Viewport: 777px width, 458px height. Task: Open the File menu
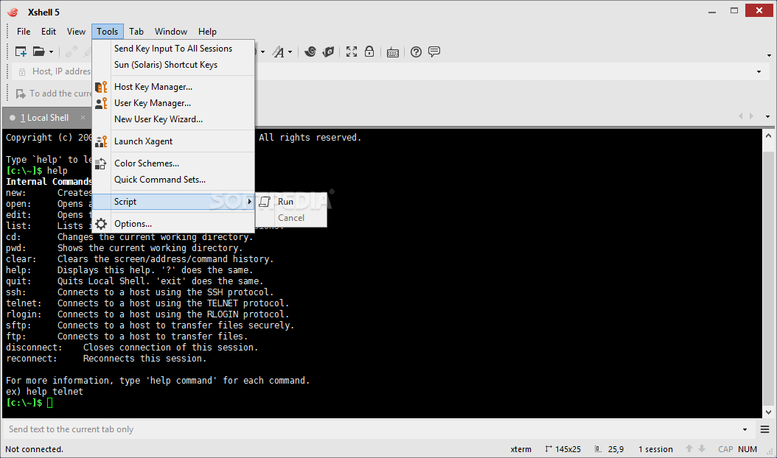pos(24,31)
